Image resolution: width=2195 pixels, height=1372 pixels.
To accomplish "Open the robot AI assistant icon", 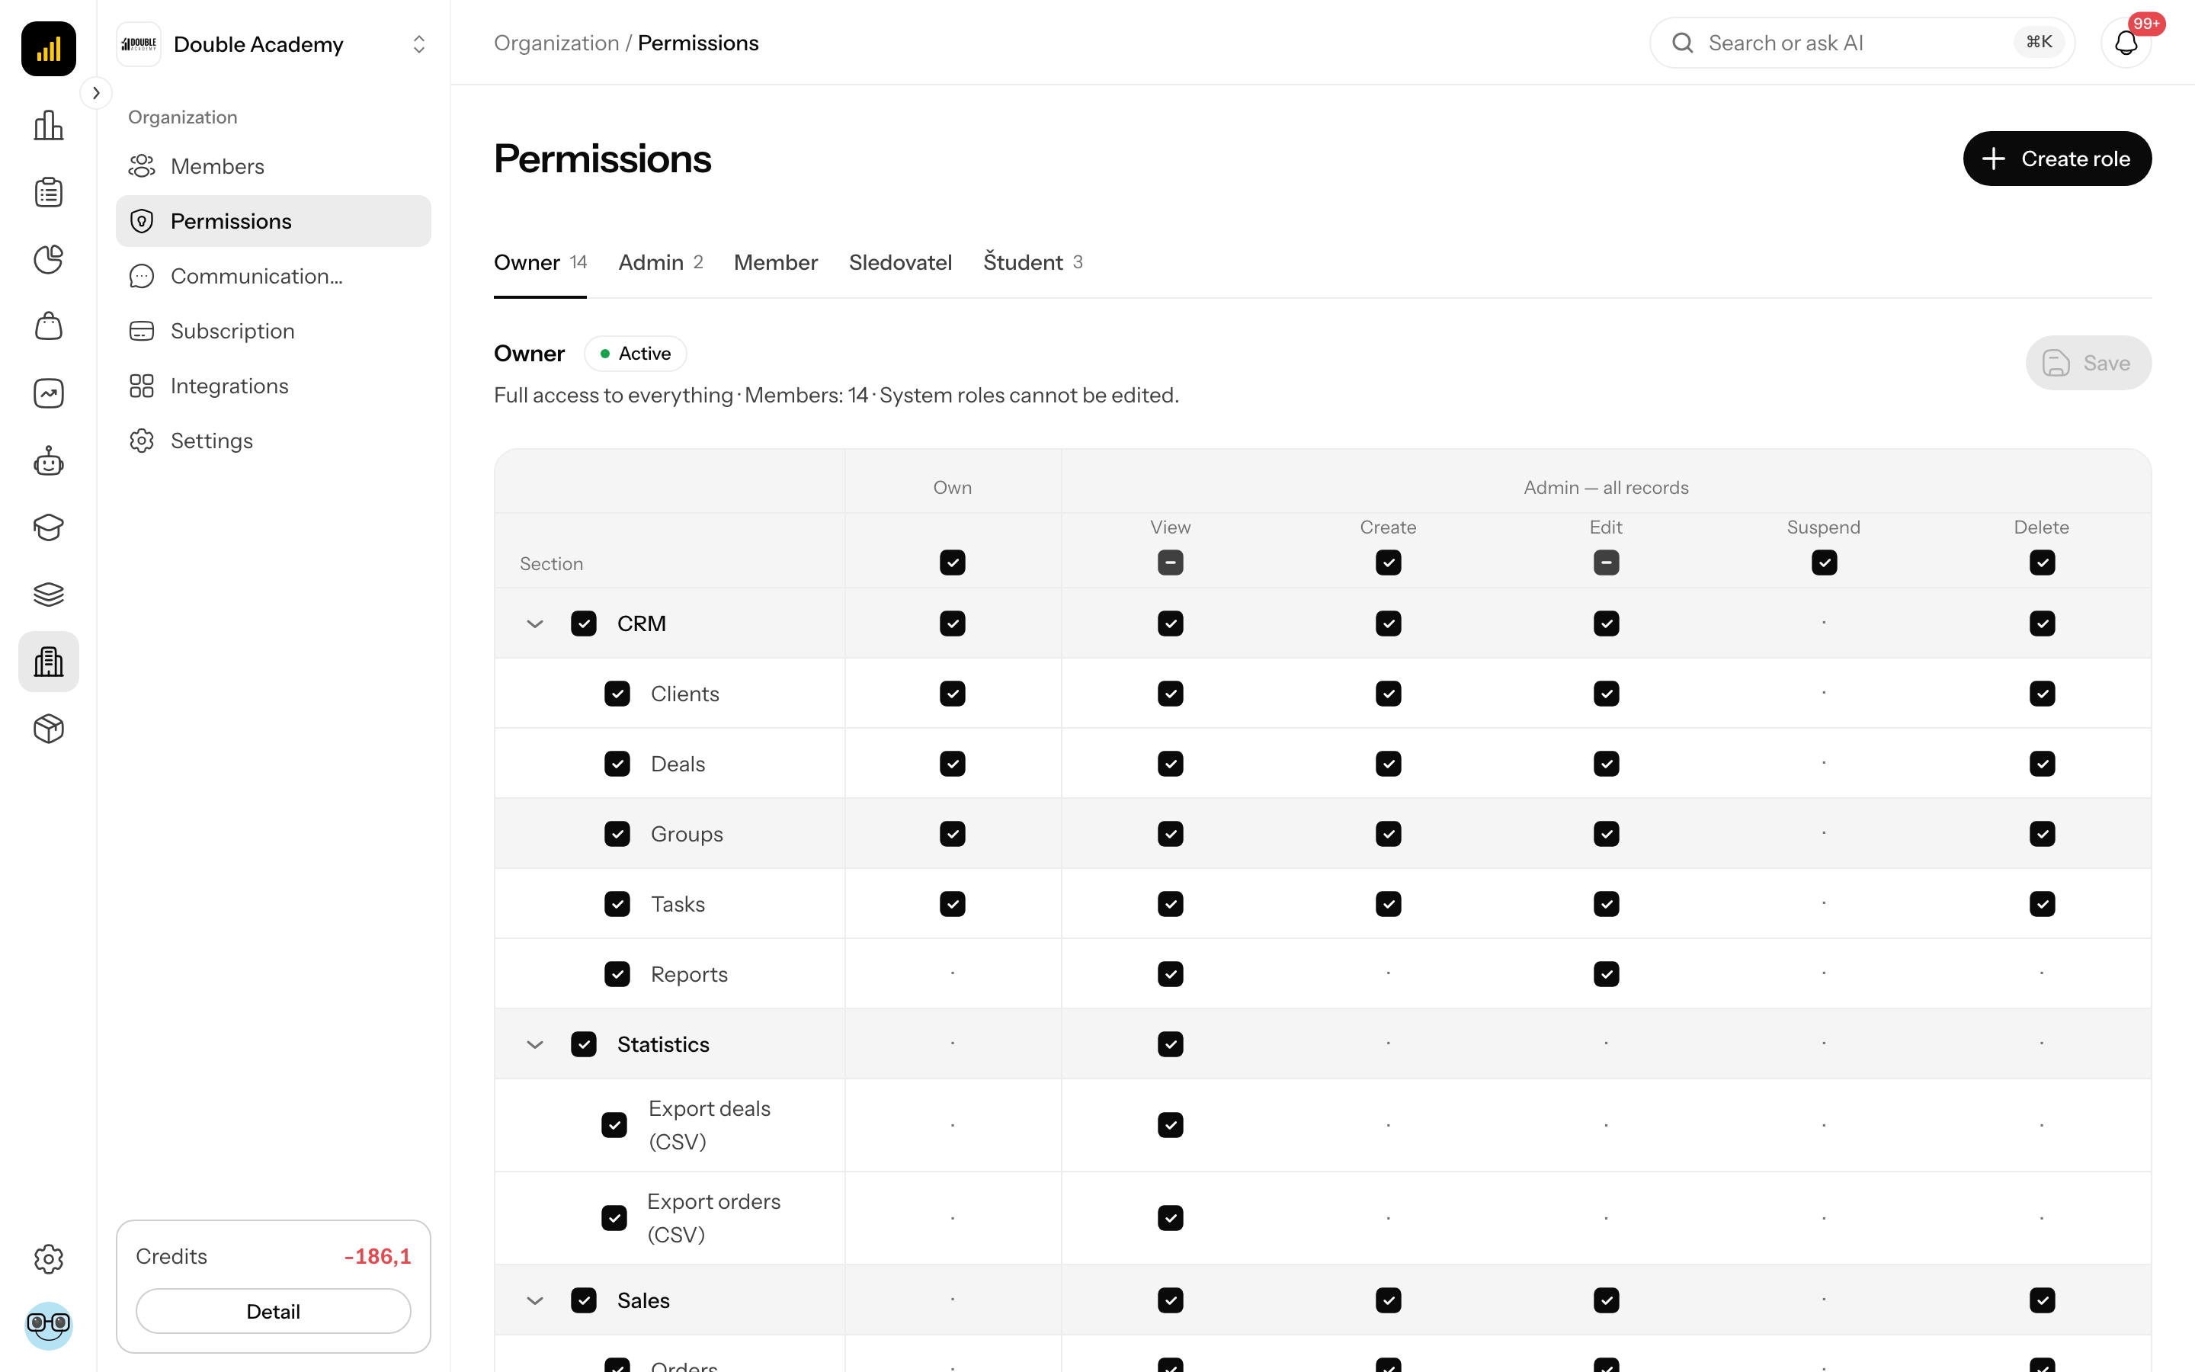I will [48, 461].
